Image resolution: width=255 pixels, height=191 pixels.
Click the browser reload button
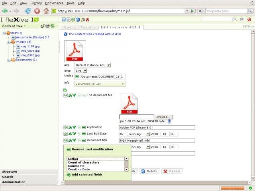click(x=28, y=11)
